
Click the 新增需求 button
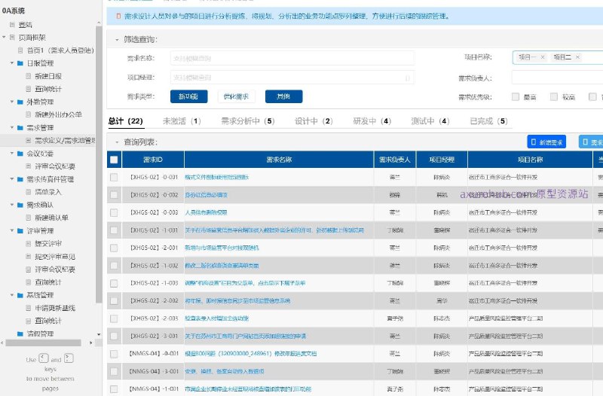pyautogui.click(x=546, y=142)
